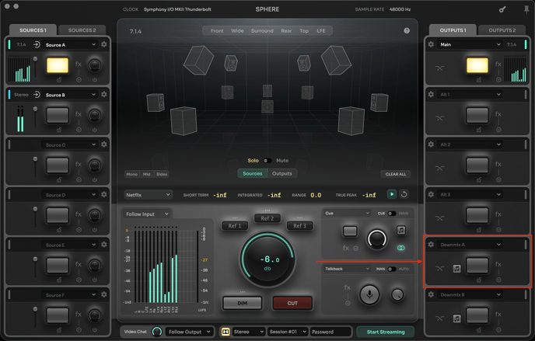Screen dimensions: 535x341
Task: Toggle the Solo/Mute switch
Action: click(266, 161)
